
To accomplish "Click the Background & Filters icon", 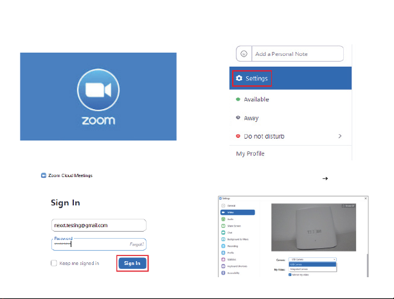I will [x=223, y=239].
